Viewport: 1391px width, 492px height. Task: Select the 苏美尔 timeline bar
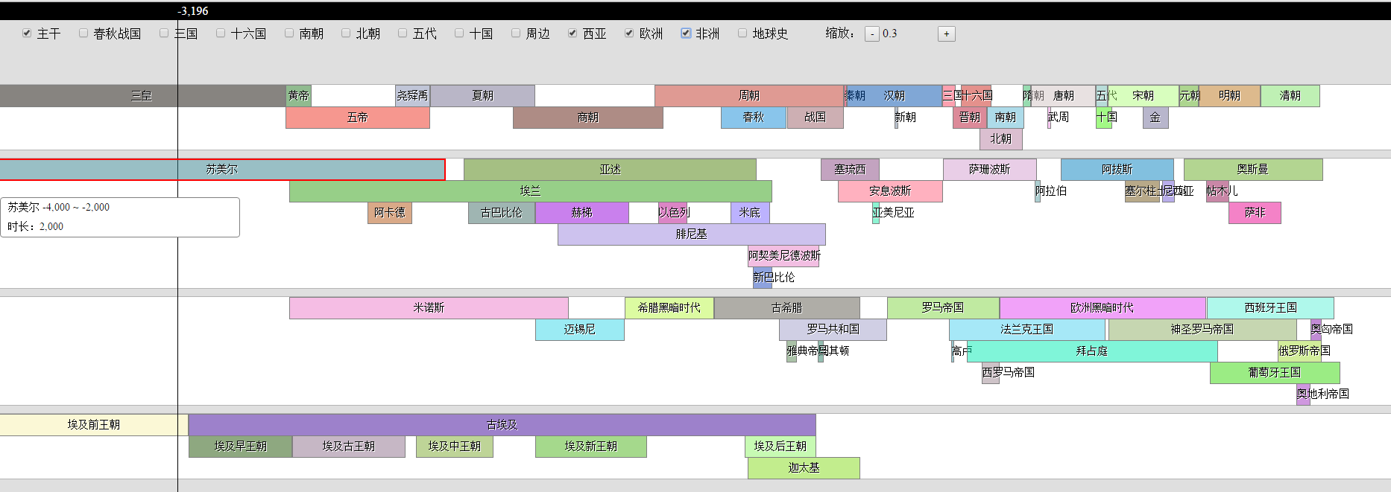[x=221, y=170]
